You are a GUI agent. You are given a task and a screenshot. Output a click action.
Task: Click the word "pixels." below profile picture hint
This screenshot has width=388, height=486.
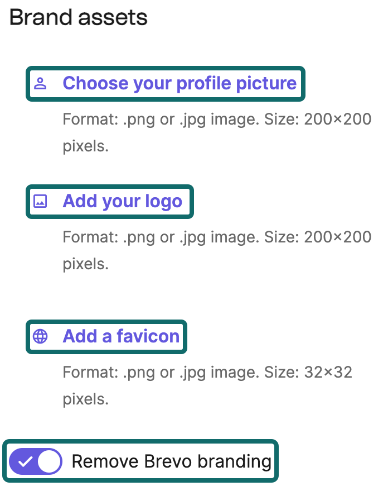coord(85,146)
